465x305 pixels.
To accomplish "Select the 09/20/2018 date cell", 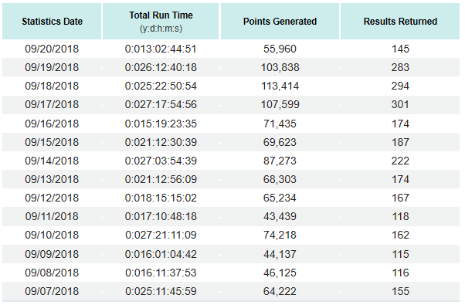I will coord(52,49).
